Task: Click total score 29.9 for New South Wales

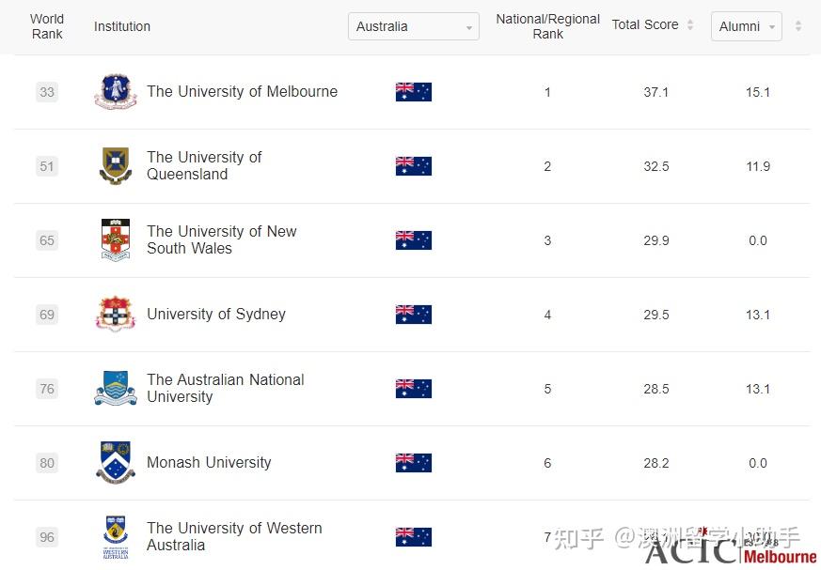Action: pos(656,241)
